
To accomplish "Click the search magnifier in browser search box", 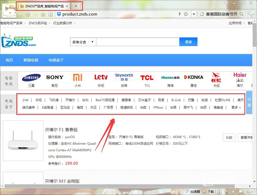I will (x=241, y=14).
